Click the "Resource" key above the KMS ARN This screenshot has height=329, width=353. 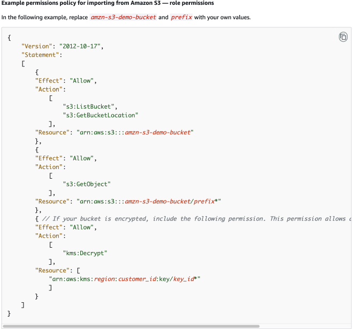click(x=53, y=270)
